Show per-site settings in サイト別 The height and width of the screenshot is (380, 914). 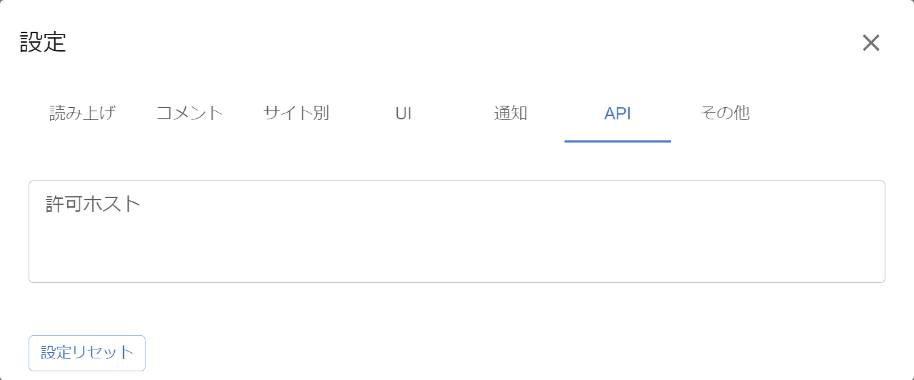click(296, 113)
